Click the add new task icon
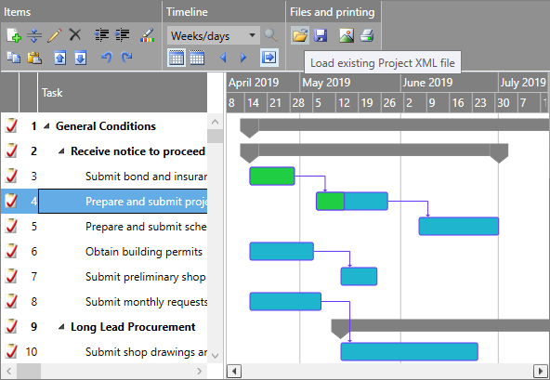The height and width of the screenshot is (380, 550). tap(14, 35)
